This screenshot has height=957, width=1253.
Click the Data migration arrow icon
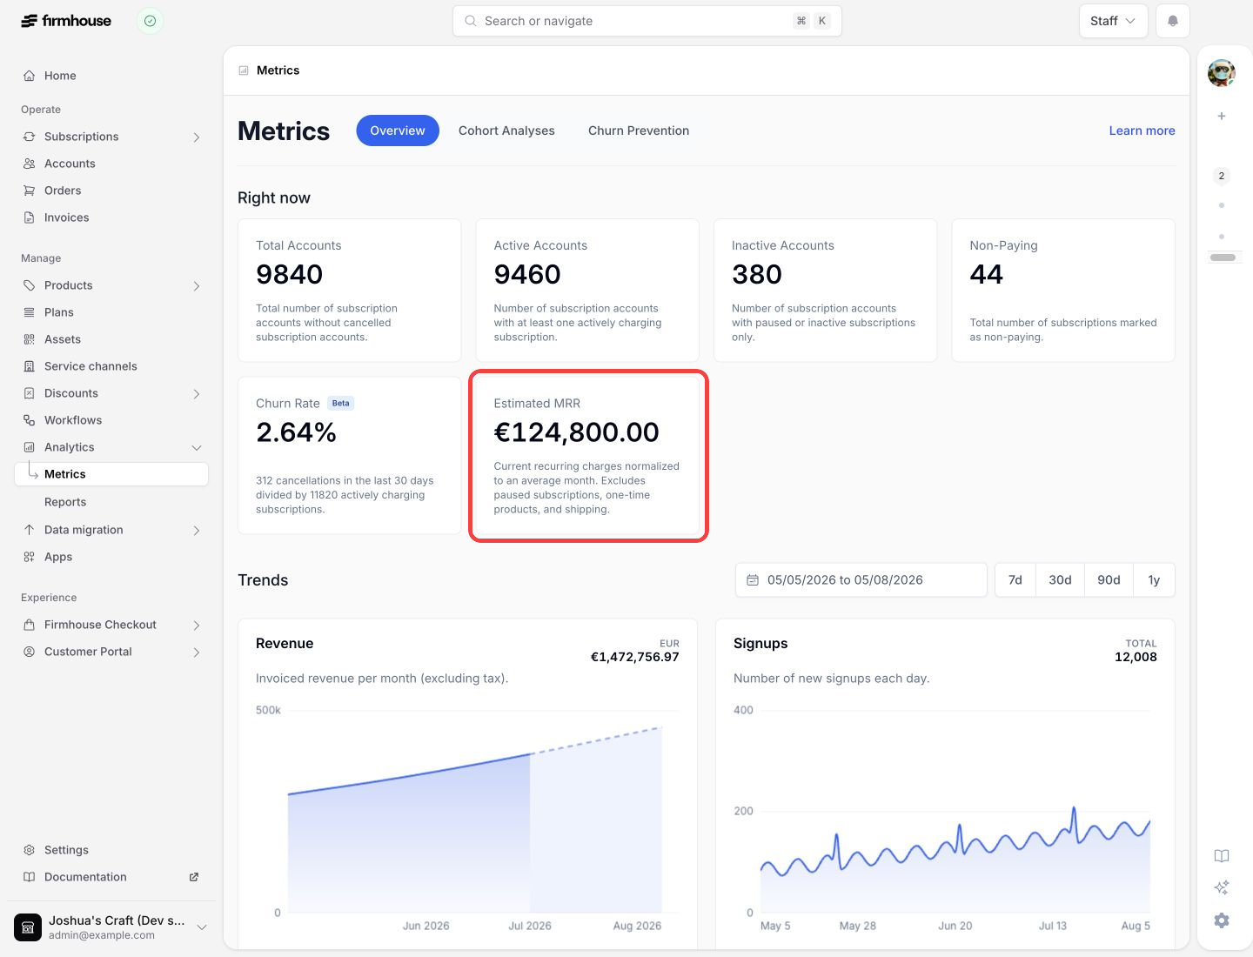30,530
